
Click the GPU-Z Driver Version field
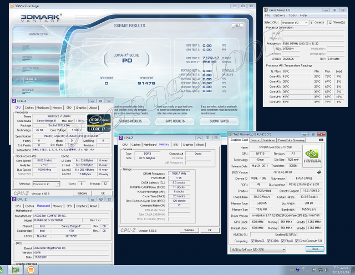[286, 216]
